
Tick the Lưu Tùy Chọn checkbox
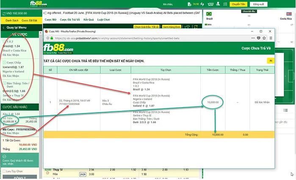coord(4,171)
